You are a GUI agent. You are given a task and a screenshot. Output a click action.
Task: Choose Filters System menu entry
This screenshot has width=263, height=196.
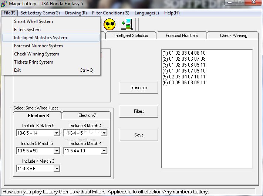pyautogui.click(x=51, y=30)
